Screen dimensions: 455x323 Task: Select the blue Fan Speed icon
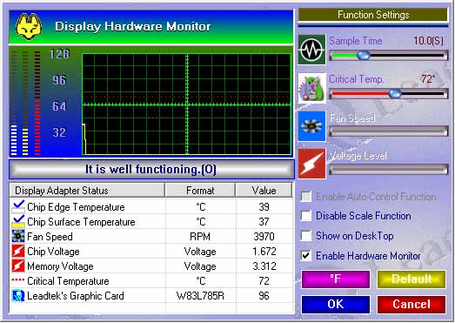(x=312, y=126)
